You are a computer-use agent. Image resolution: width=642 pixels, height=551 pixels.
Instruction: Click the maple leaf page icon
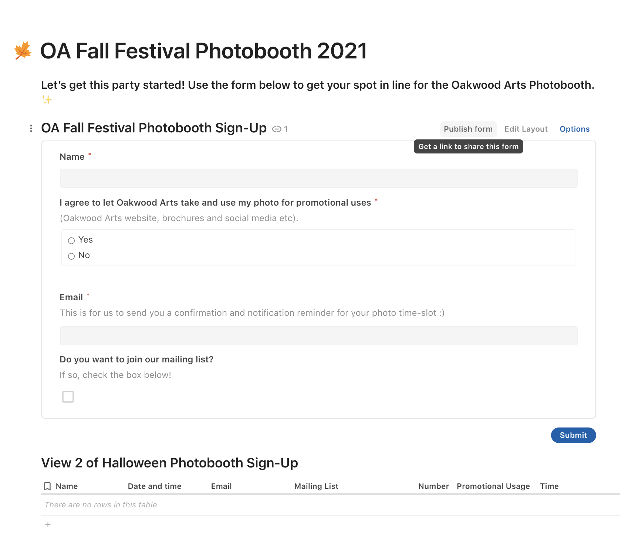click(23, 50)
